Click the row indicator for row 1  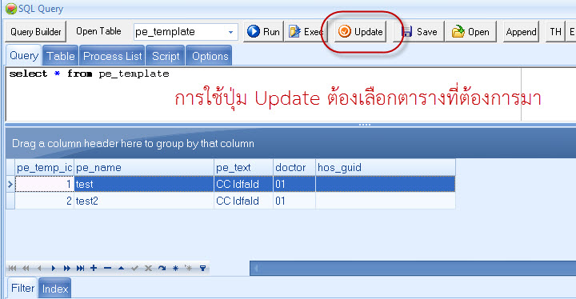coord(10,184)
